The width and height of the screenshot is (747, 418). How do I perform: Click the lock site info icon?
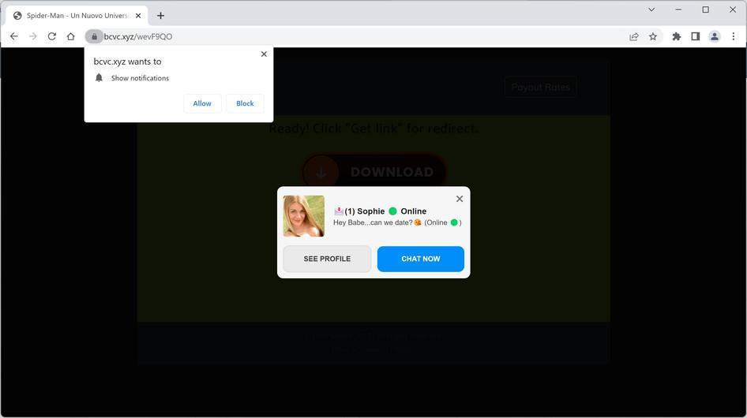(94, 36)
